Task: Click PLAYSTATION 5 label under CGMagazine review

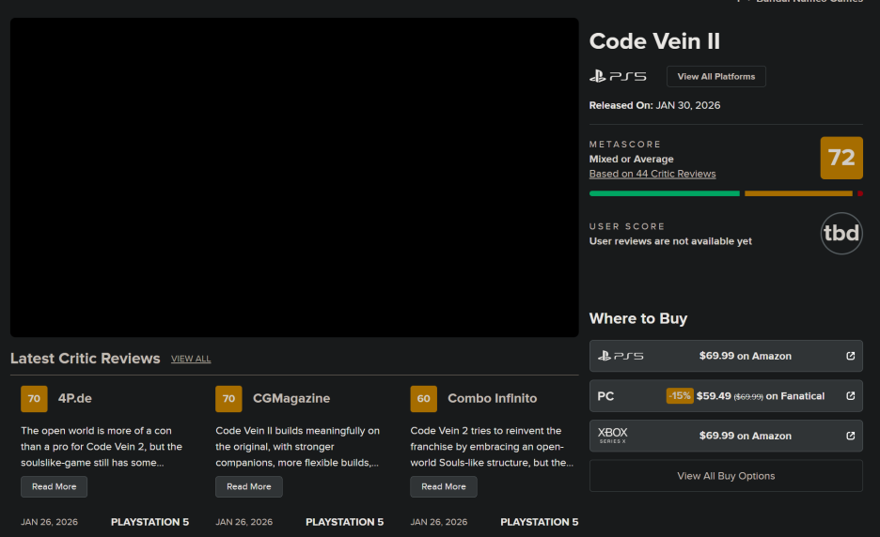Action: (x=345, y=522)
